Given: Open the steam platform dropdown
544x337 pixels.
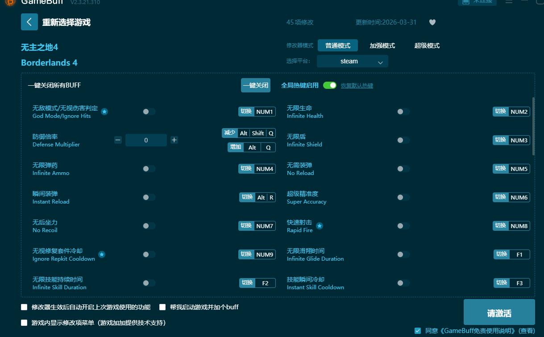Looking at the screenshot, I should click(x=353, y=61).
